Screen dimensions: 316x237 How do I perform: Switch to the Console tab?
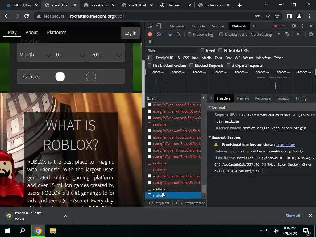198,26
